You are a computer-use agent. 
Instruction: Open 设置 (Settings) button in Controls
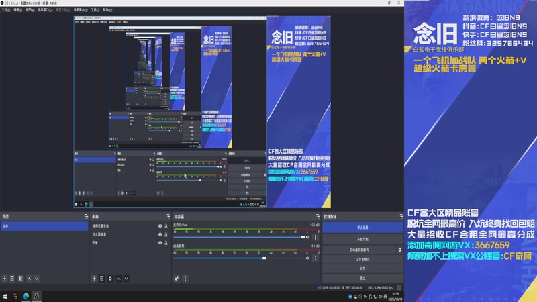362,269
